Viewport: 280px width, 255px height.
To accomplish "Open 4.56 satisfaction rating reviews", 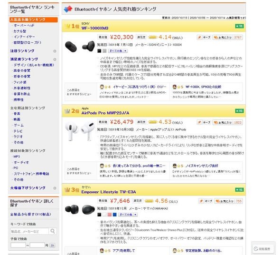I will [x=161, y=201].
